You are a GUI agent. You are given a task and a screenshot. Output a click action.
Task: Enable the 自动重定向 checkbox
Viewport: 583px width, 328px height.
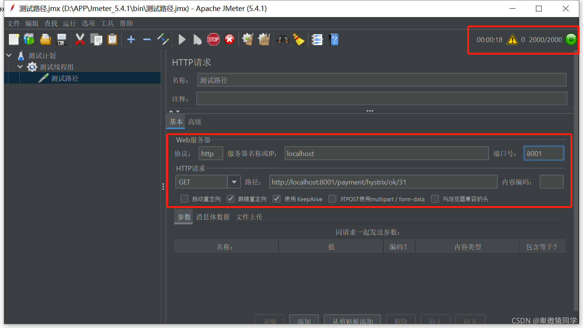point(184,199)
